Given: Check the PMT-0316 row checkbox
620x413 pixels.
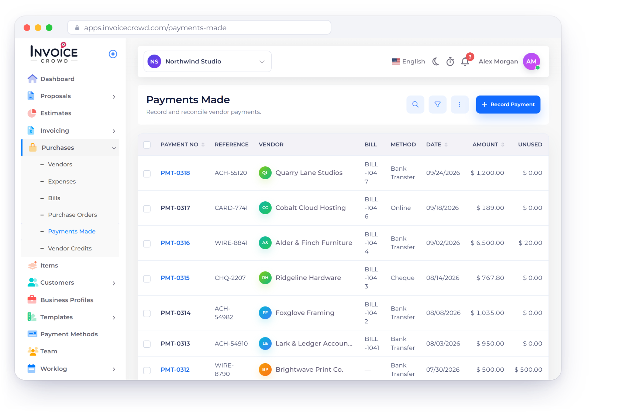Looking at the screenshot, I should [147, 244].
